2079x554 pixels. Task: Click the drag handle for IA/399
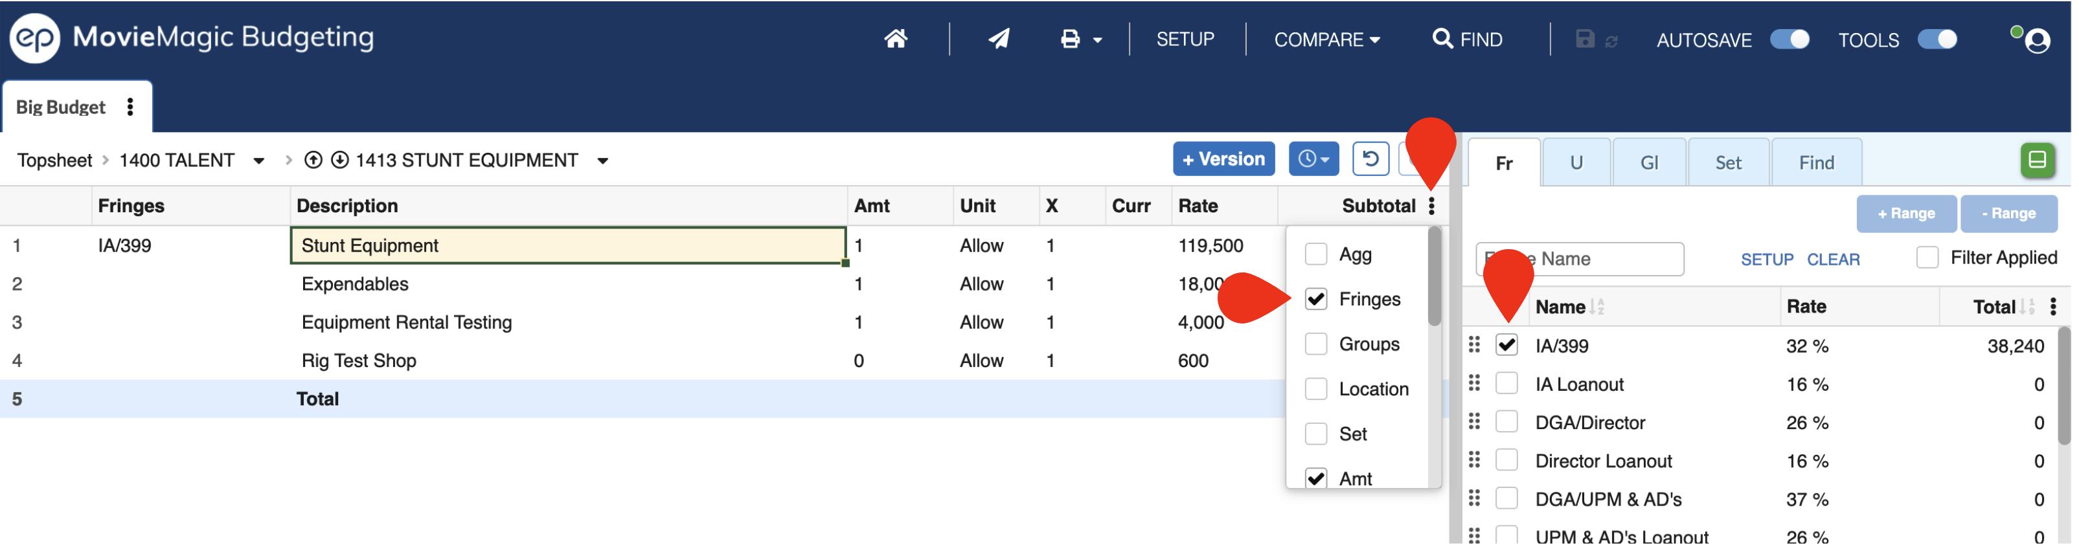pos(1475,345)
